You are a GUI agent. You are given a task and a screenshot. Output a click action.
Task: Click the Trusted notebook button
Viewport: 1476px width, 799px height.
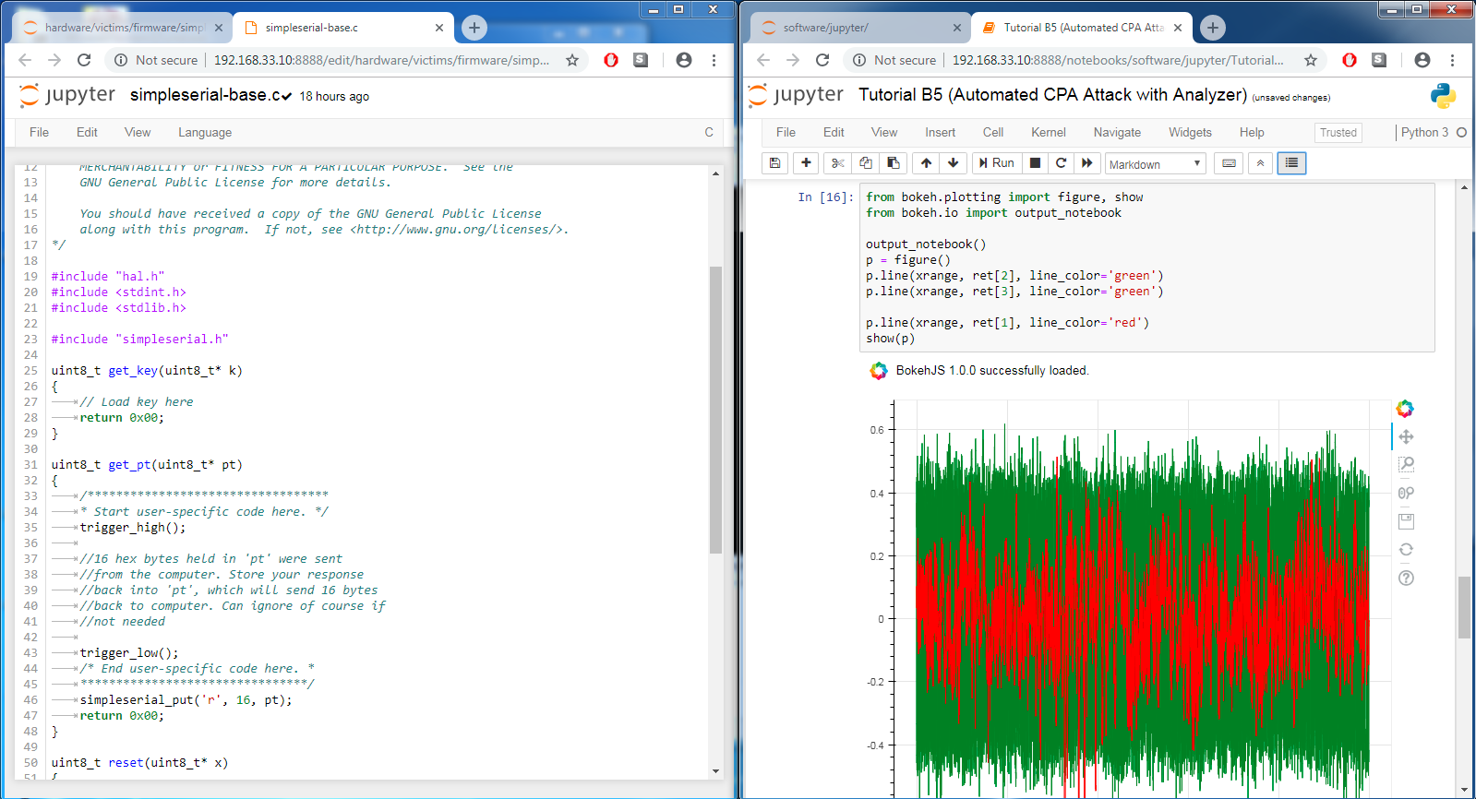point(1338,133)
